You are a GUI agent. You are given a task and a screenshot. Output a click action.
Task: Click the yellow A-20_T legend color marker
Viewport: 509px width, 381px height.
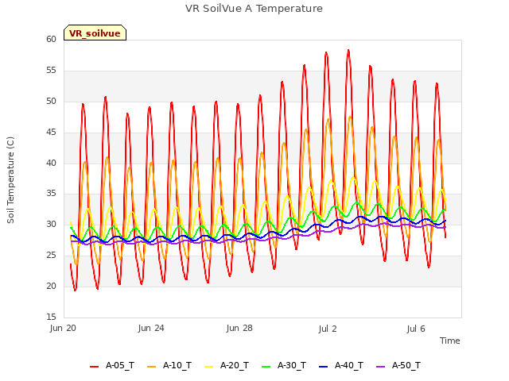(208, 367)
